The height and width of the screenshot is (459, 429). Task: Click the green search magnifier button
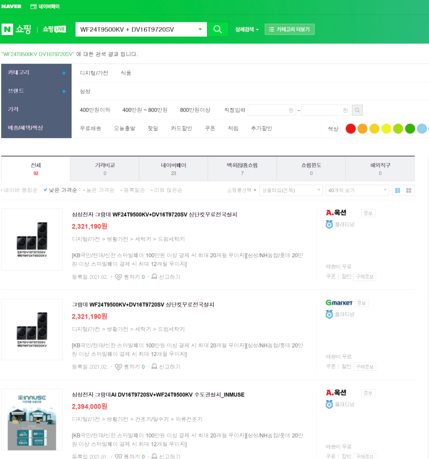click(218, 29)
